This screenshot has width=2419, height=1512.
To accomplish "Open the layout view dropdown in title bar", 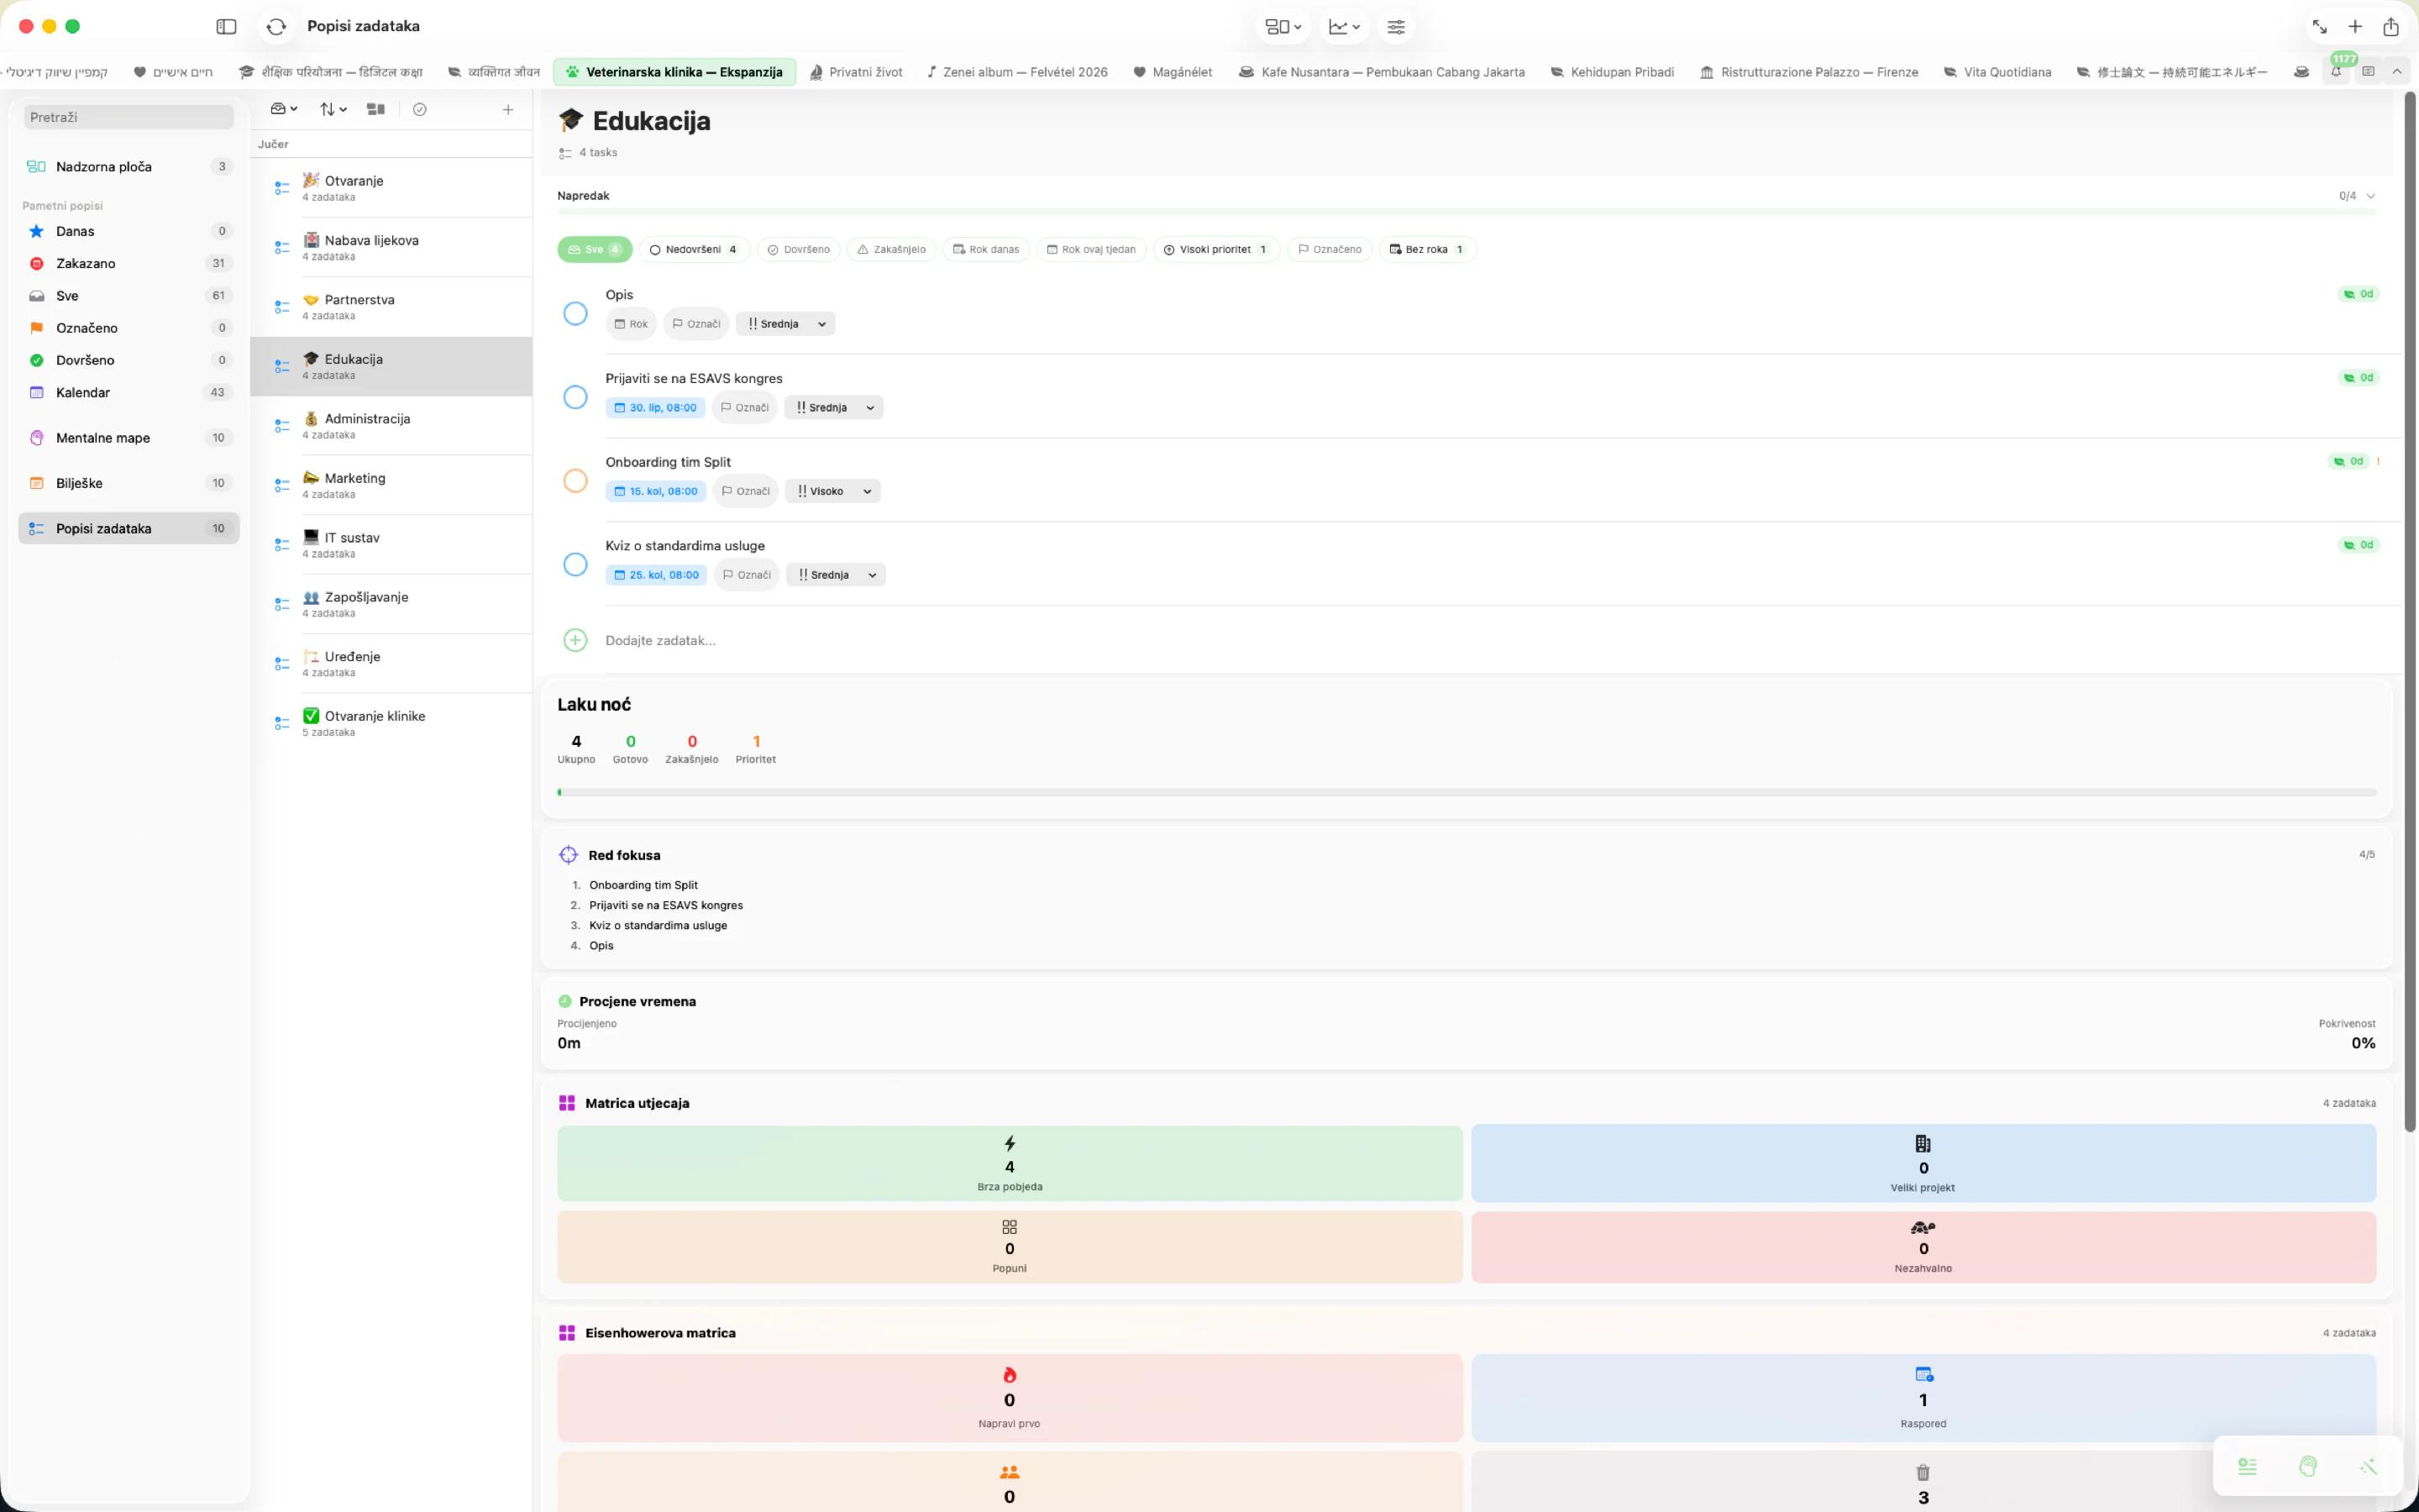I will 1283,27.
